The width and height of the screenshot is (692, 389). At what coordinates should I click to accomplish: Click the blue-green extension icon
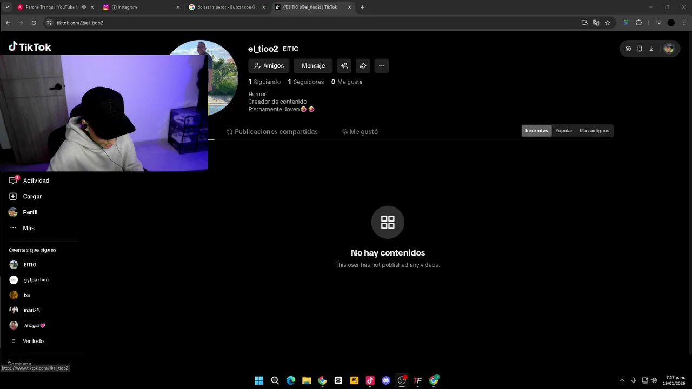(626, 23)
